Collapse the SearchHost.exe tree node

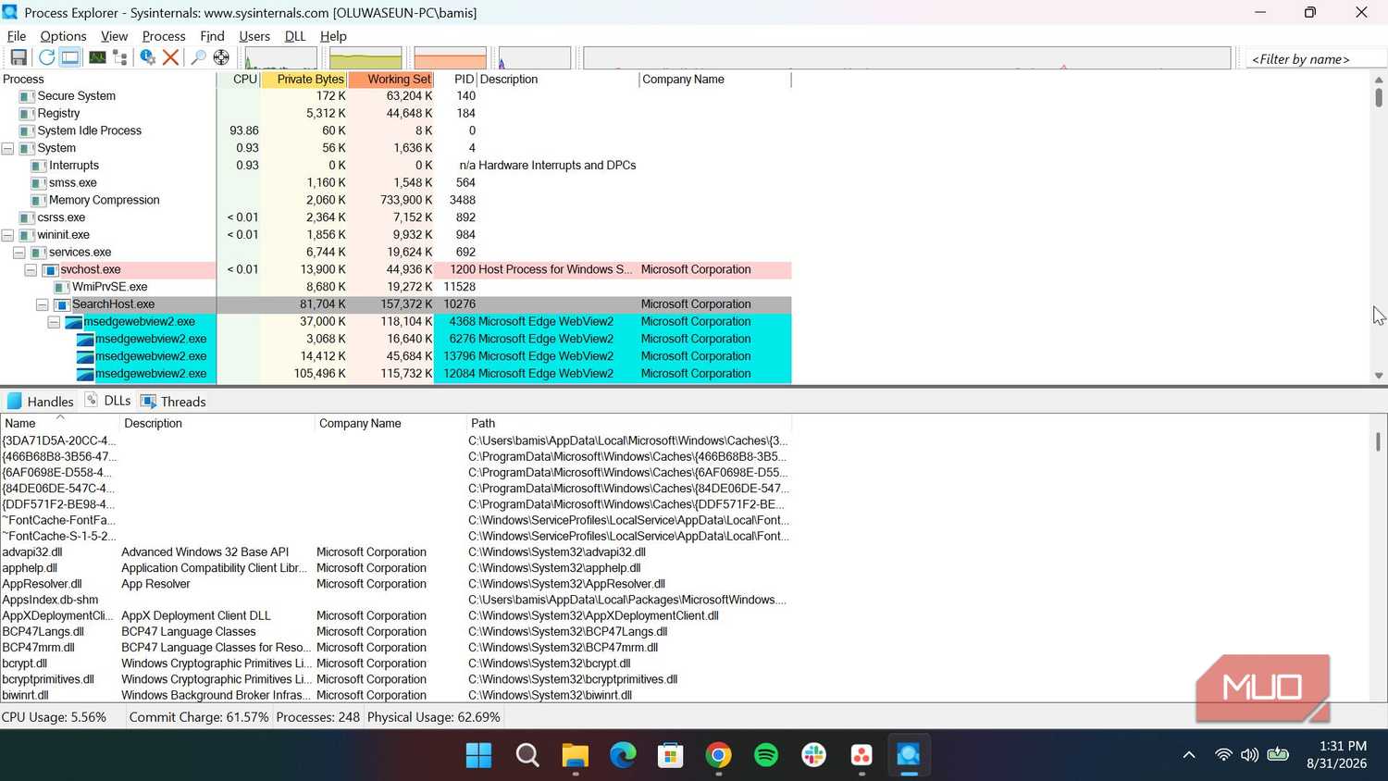[x=42, y=304]
